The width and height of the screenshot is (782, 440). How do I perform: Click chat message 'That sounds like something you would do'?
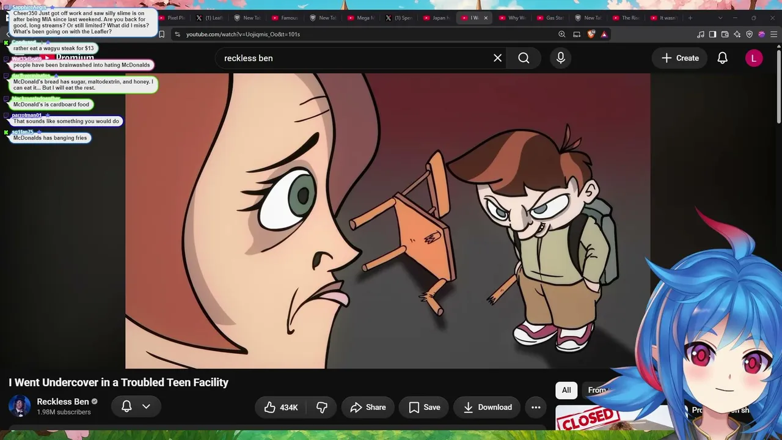pos(66,121)
